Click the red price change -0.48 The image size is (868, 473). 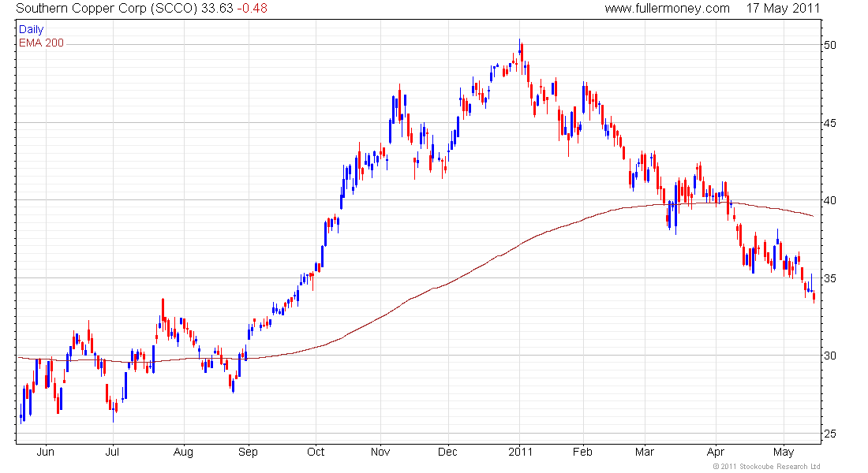(252, 9)
